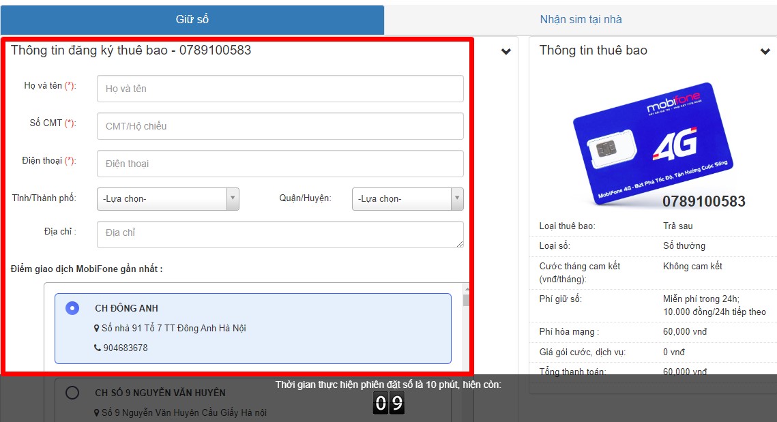The height and width of the screenshot is (422, 777).
Task: Select the CH ĐÔNG ANH radio button
Action: pos(72,308)
